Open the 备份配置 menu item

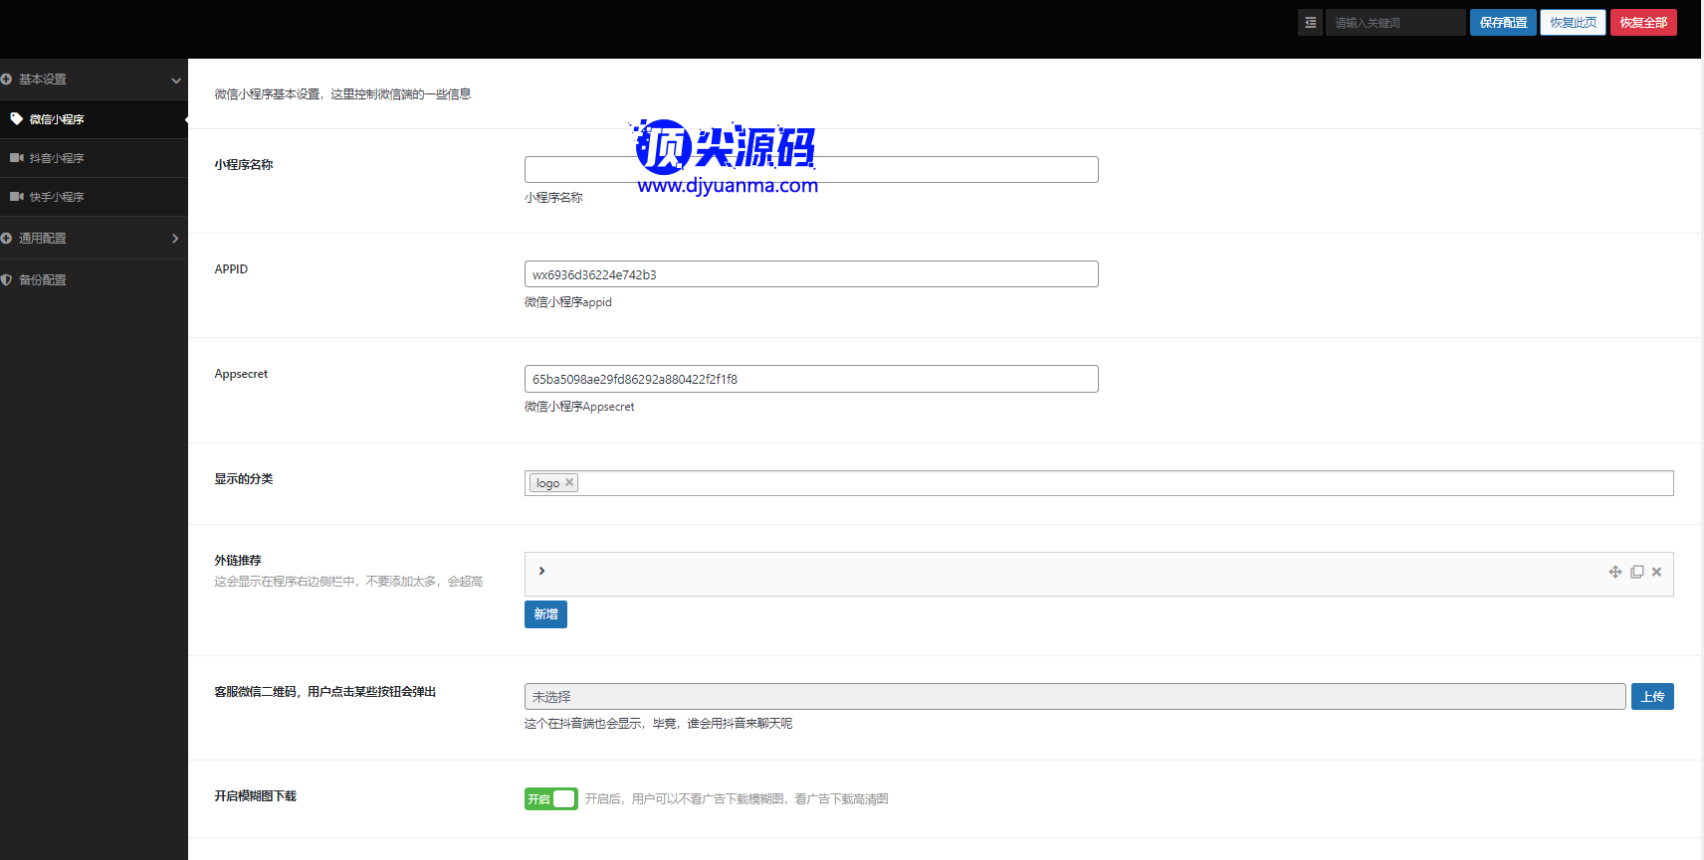(x=43, y=280)
